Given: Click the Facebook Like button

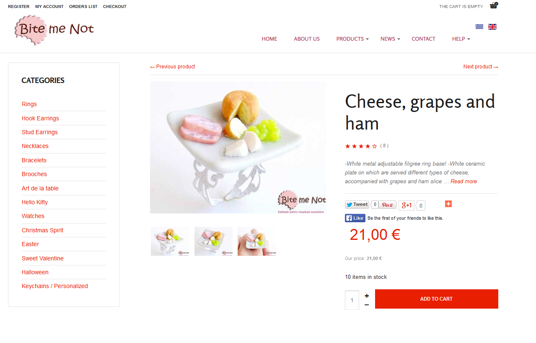Looking at the screenshot, I should pos(355,218).
